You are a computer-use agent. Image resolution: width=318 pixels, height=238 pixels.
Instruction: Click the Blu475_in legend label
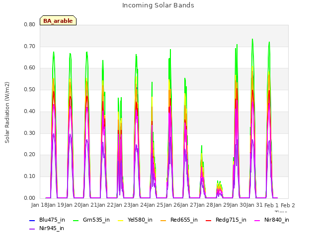(x=52, y=220)
